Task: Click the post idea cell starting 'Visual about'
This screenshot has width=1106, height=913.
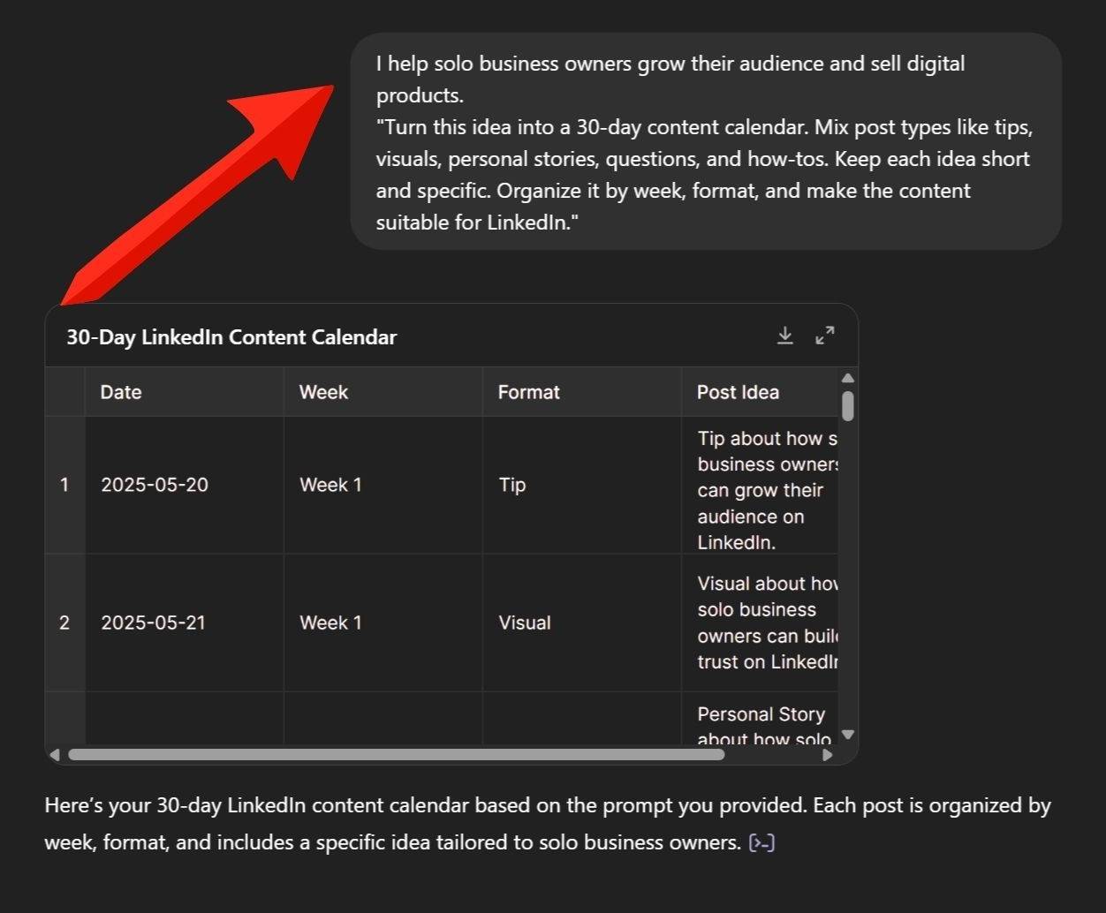Action: click(760, 622)
